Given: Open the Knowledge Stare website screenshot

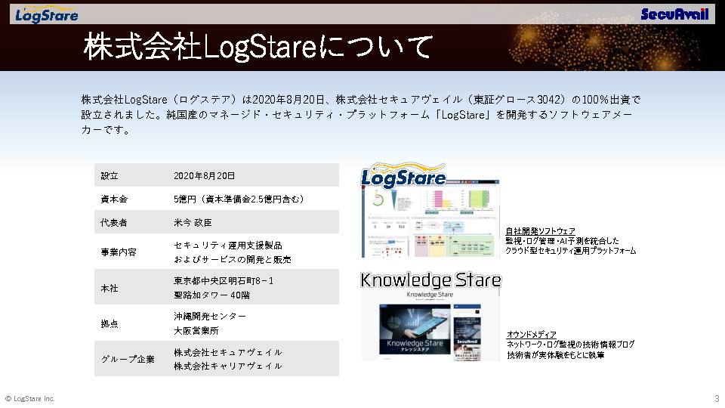Looking at the screenshot, I should (430, 327).
